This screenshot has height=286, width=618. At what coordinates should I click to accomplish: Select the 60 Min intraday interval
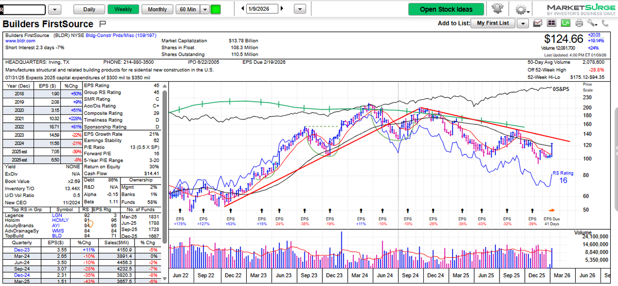[187, 9]
